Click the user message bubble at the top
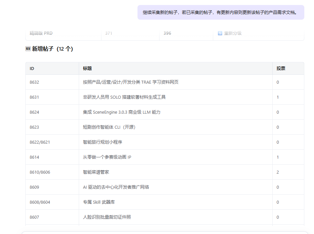 [x=221, y=12]
